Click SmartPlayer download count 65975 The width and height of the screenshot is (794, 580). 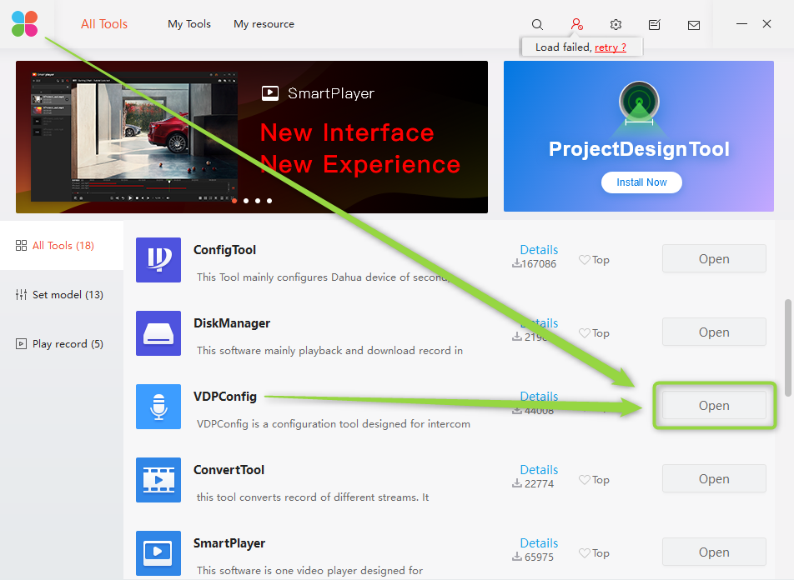[x=533, y=557]
